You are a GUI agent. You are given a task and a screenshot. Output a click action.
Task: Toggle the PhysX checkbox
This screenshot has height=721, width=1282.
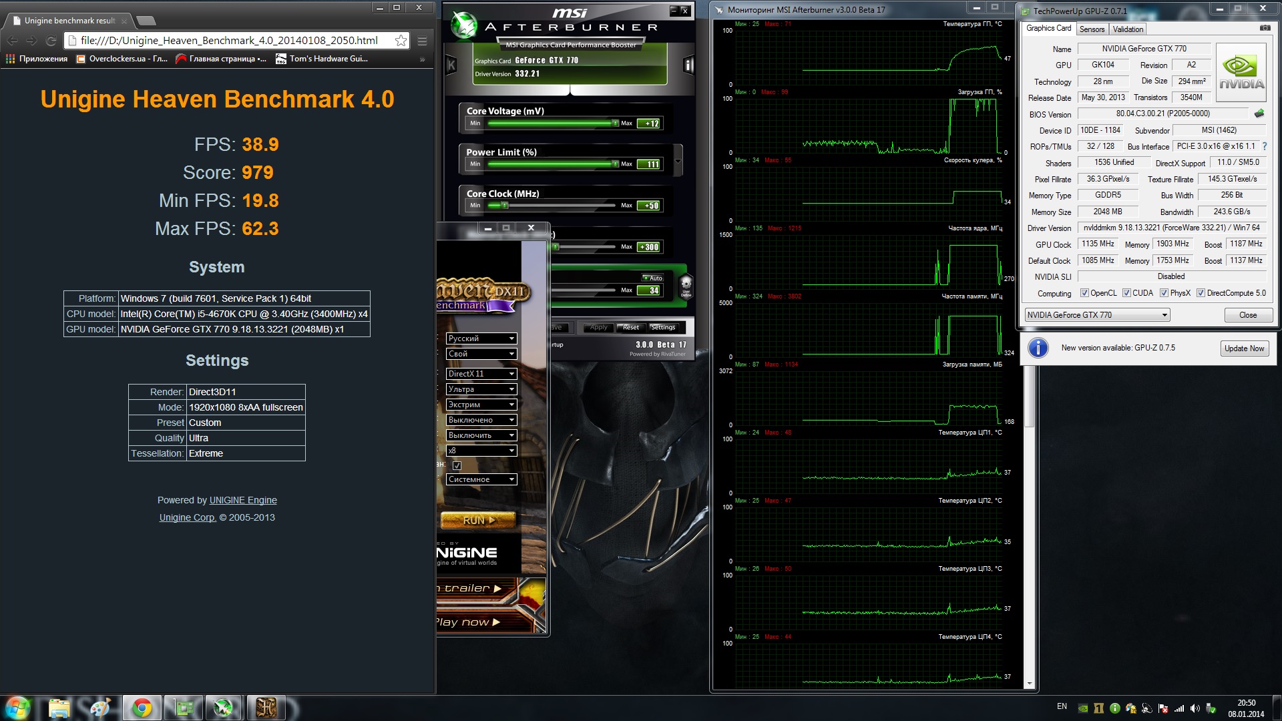pos(1164,293)
